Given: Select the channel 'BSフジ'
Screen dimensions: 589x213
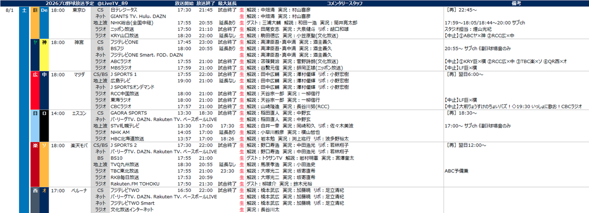Looking at the screenshot, I should 118,48.
